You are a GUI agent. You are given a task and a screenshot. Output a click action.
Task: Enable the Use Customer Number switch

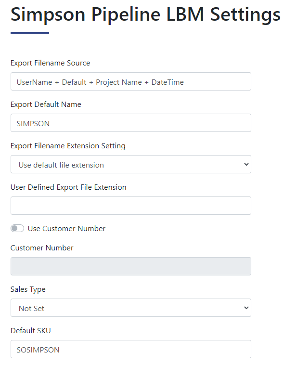(x=17, y=228)
